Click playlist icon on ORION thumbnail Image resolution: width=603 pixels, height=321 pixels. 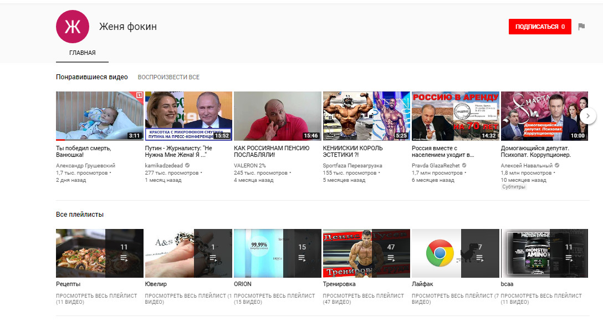tap(302, 258)
